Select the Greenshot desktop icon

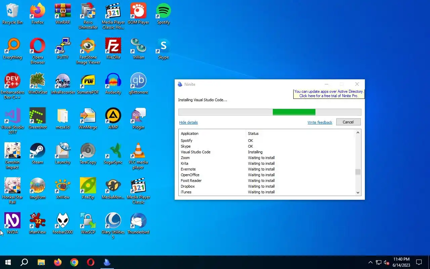click(38, 119)
